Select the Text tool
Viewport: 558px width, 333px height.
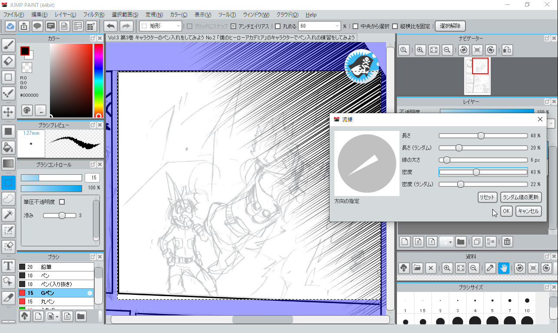[8, 266]
